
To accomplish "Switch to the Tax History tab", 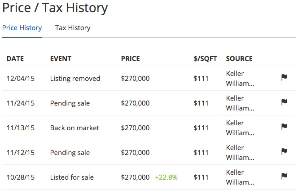I will pos(73,28).
